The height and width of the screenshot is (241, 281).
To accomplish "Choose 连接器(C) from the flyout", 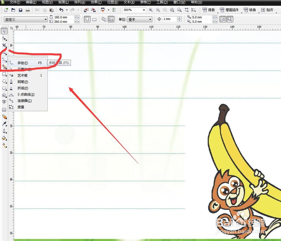I will [28, 101].
